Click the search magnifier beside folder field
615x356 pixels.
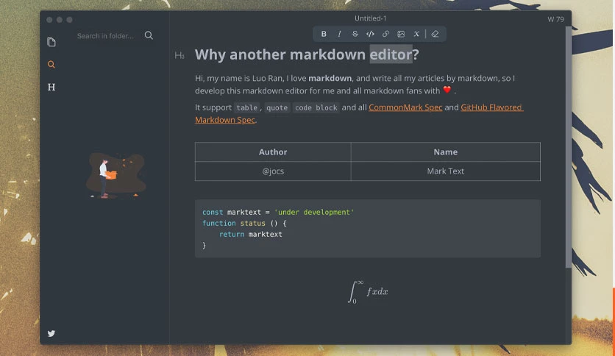point(149,35)
